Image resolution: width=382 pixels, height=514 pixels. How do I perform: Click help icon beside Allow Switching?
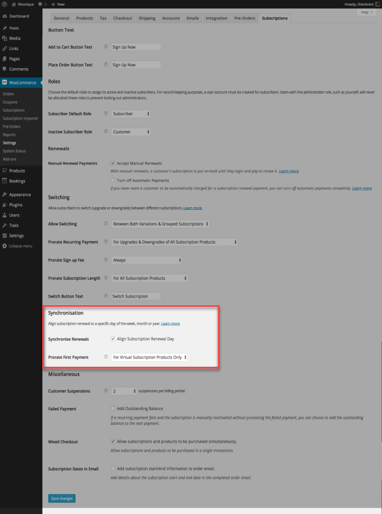click(x=106, y=223)
